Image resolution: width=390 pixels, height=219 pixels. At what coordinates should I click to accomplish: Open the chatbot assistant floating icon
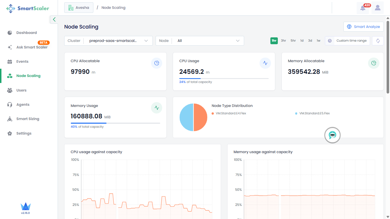tap(332, 135)
